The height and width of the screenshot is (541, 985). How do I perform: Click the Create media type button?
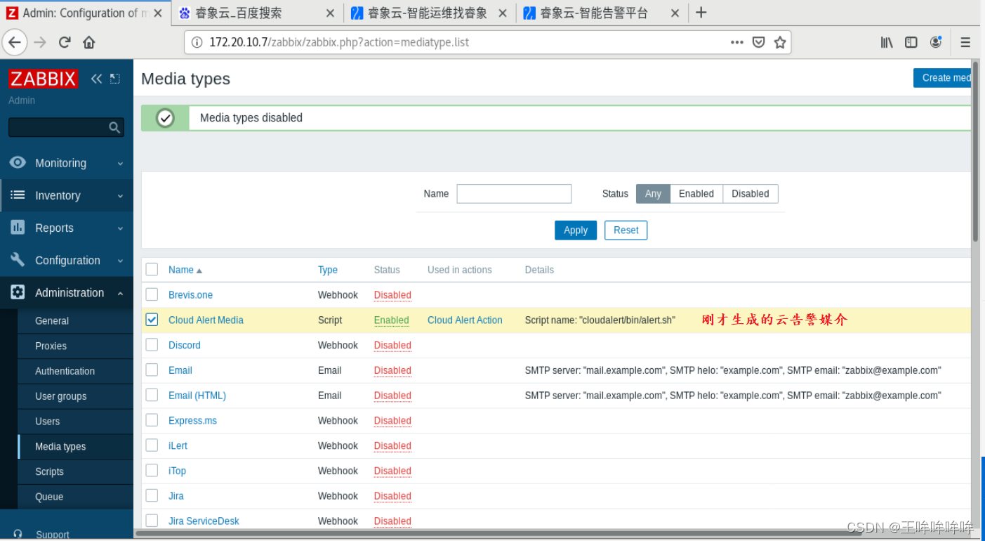click(x=943, y=78)
